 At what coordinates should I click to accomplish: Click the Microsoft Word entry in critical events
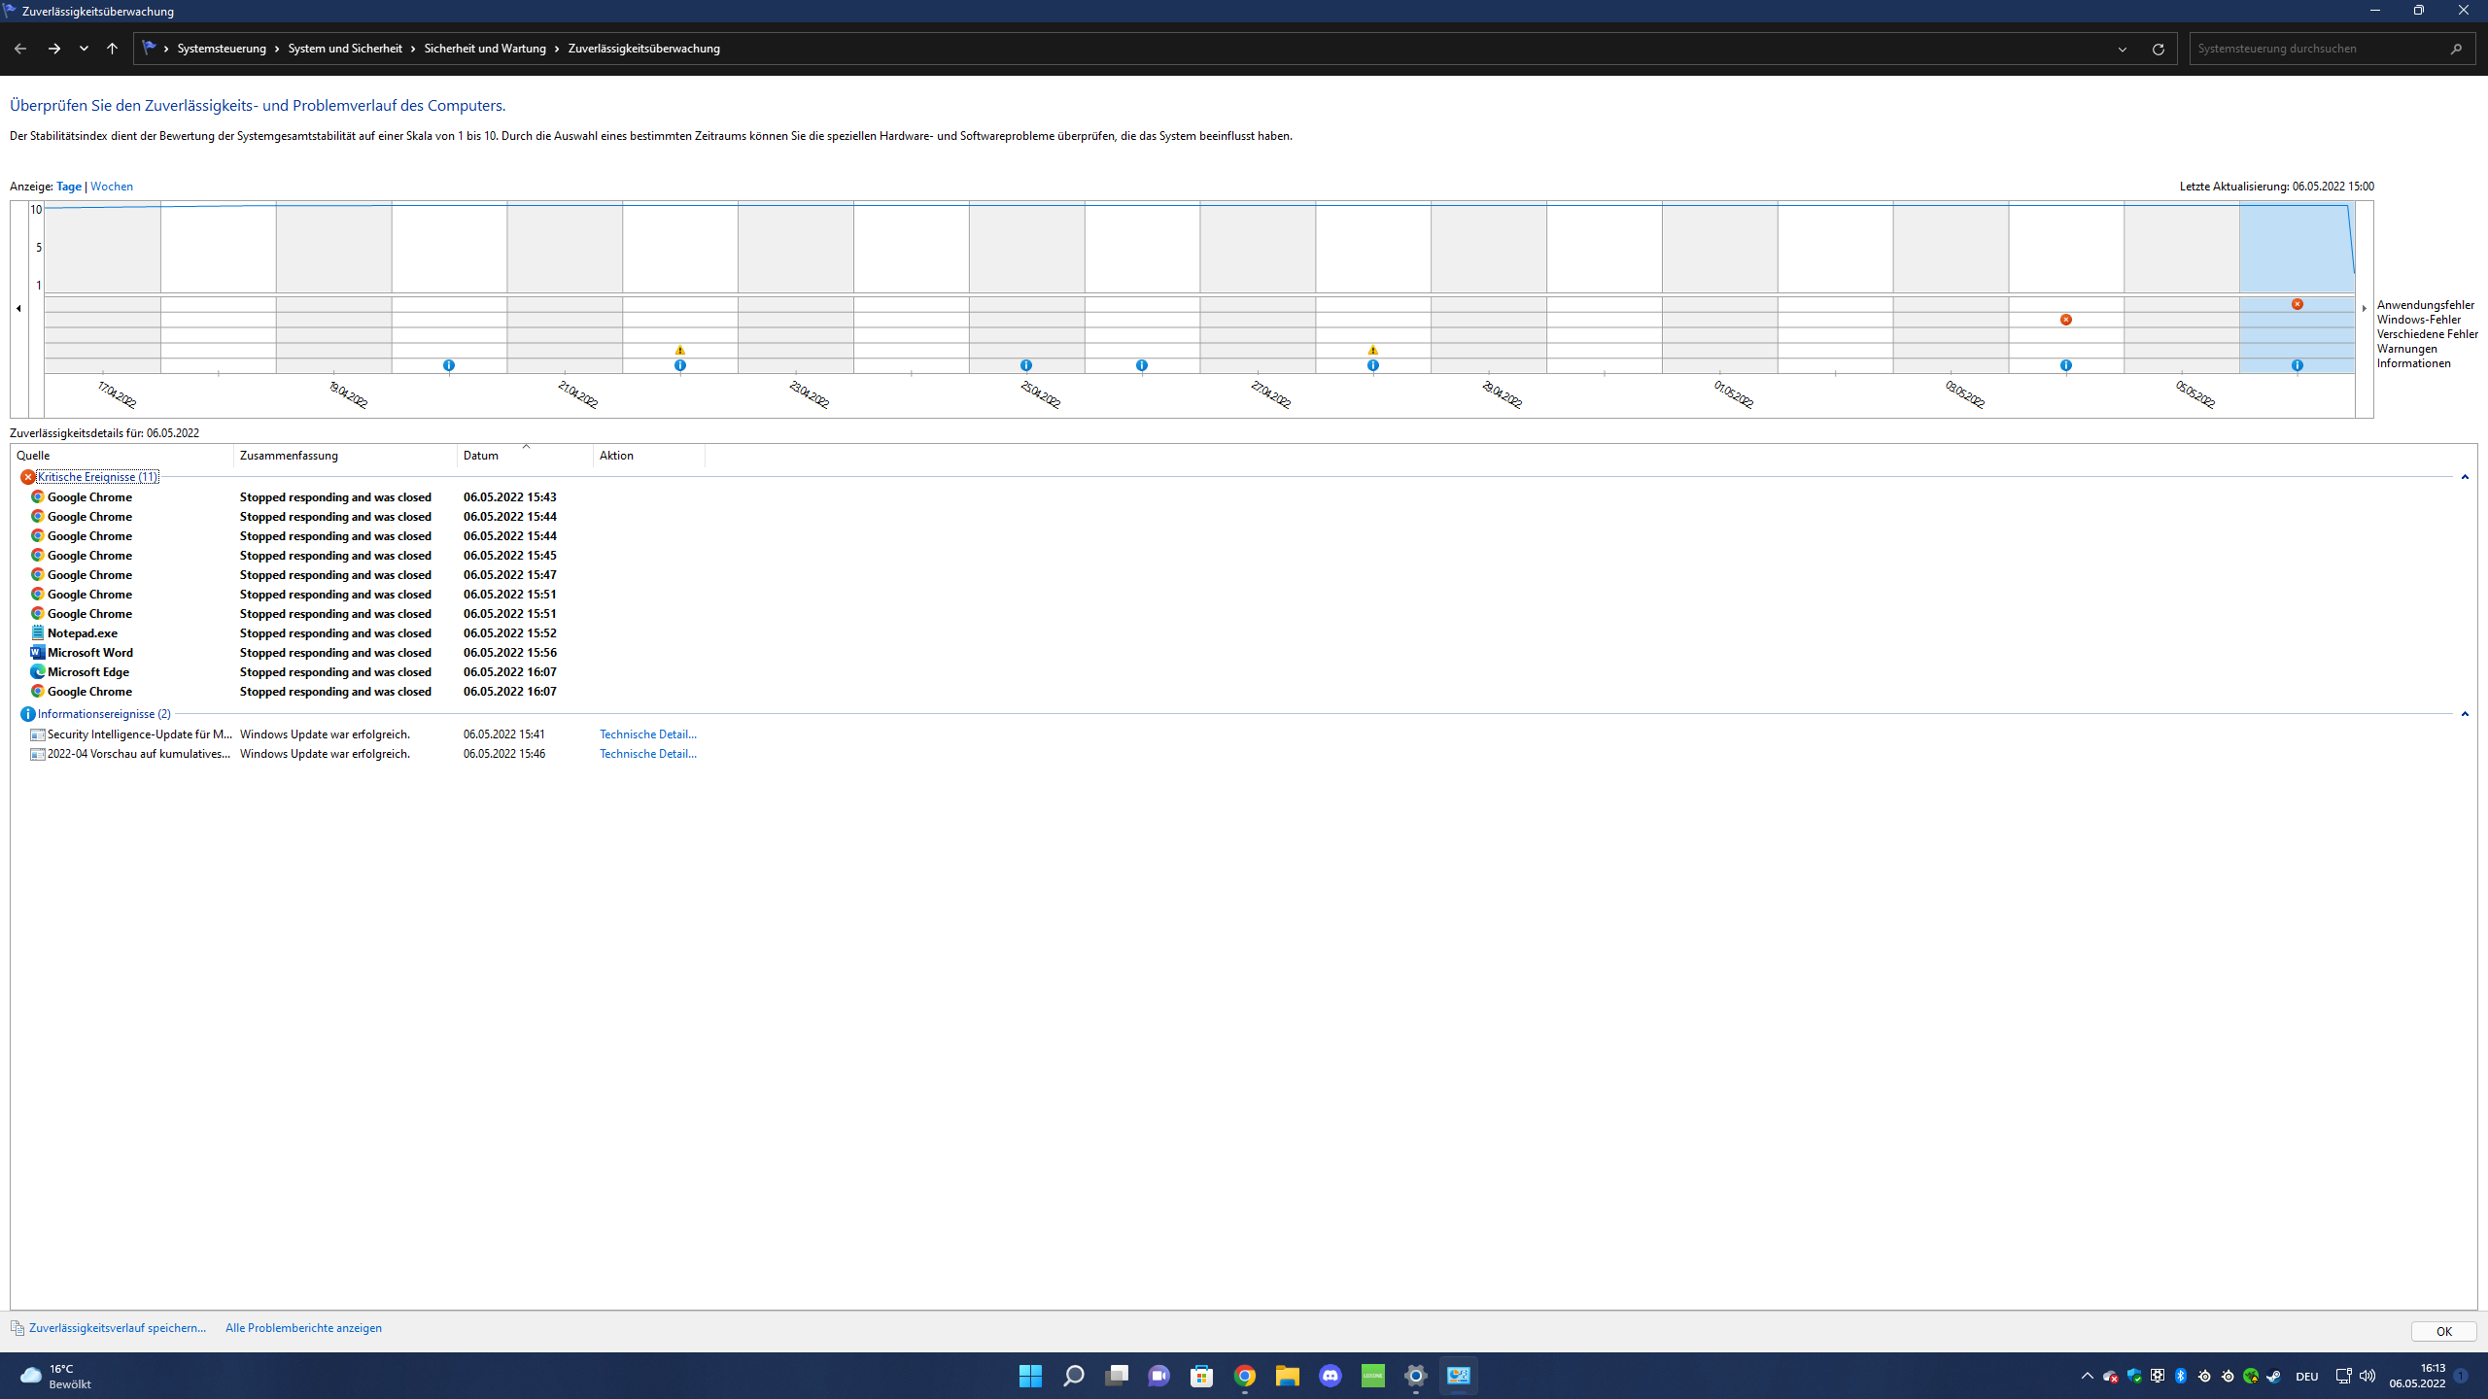click(x=90, y=653)
